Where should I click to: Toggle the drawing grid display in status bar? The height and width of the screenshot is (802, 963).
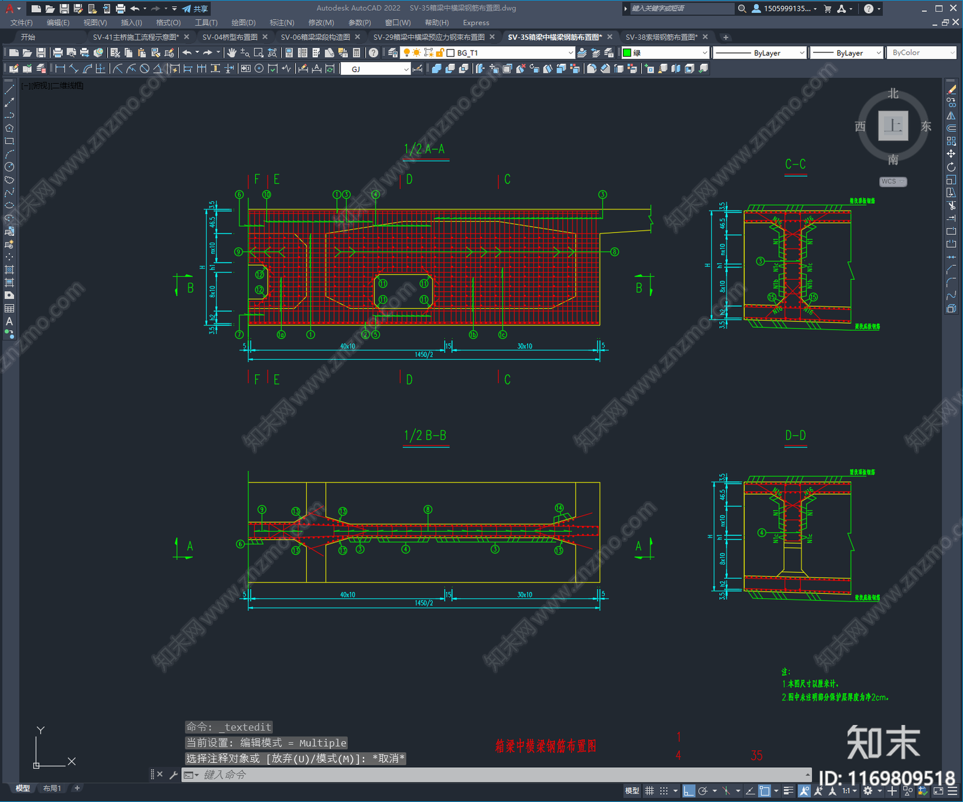point(649,791)
